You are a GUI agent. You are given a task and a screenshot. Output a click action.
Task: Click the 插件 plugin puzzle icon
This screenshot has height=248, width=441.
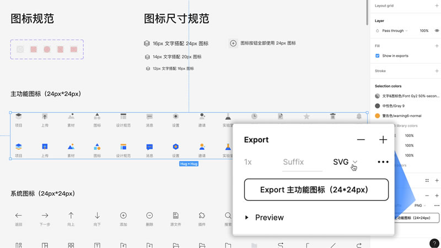(202, 215)
